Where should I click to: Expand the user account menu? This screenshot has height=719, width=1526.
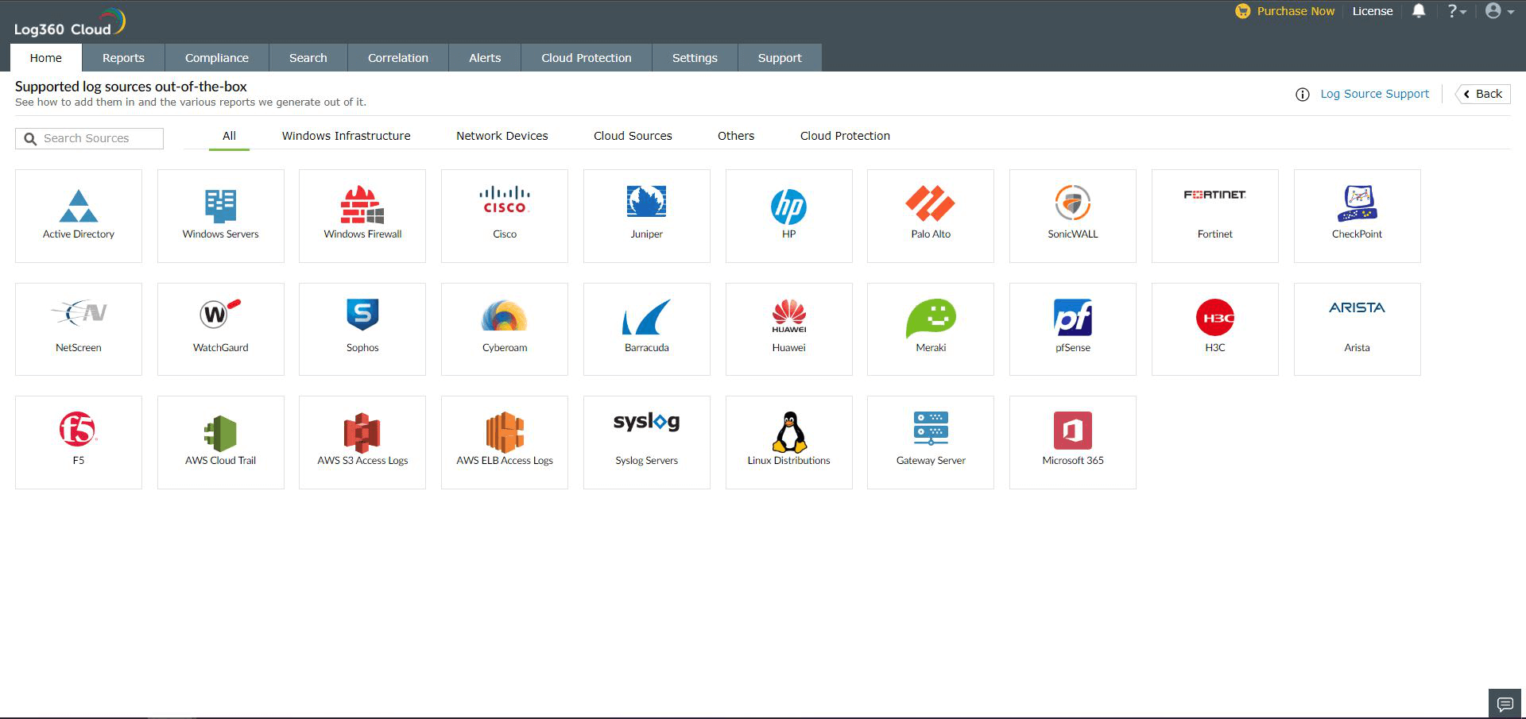coord(1498,11)
